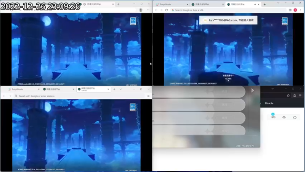Close the TobyMStudio tab in Firefox
The image size is (305, 172).
pos(39,89)
